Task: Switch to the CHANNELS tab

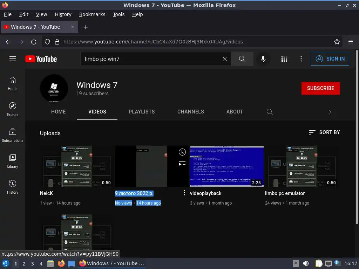Action: 190,112
